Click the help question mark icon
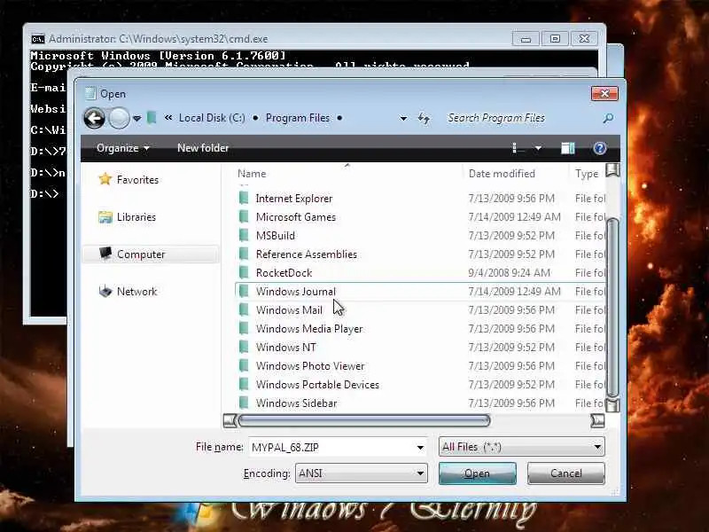The image size is (709, 532). pos(600,148)
